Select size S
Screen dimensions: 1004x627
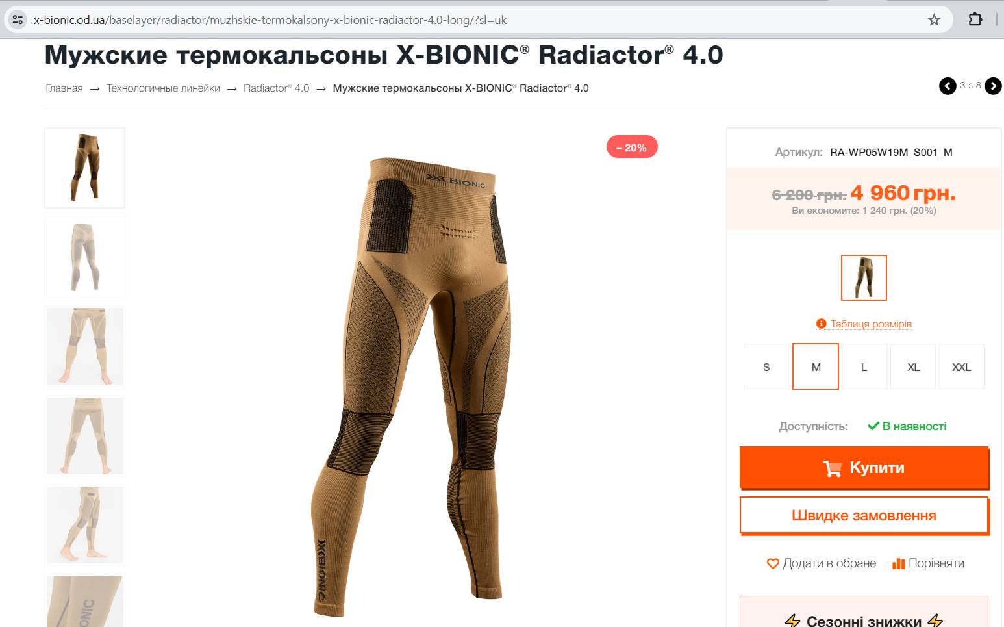pyautogui.click(x=766, y=367)
